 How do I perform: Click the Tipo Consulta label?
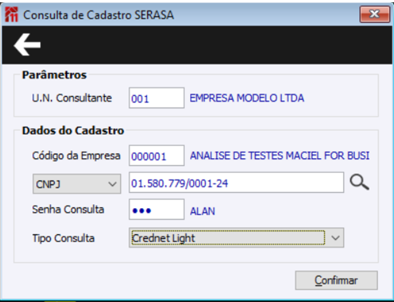[63, 238]
